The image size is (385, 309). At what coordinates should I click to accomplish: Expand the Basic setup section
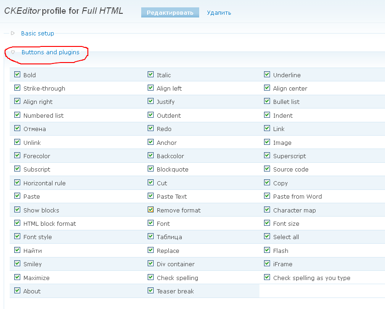pos(13,33)
